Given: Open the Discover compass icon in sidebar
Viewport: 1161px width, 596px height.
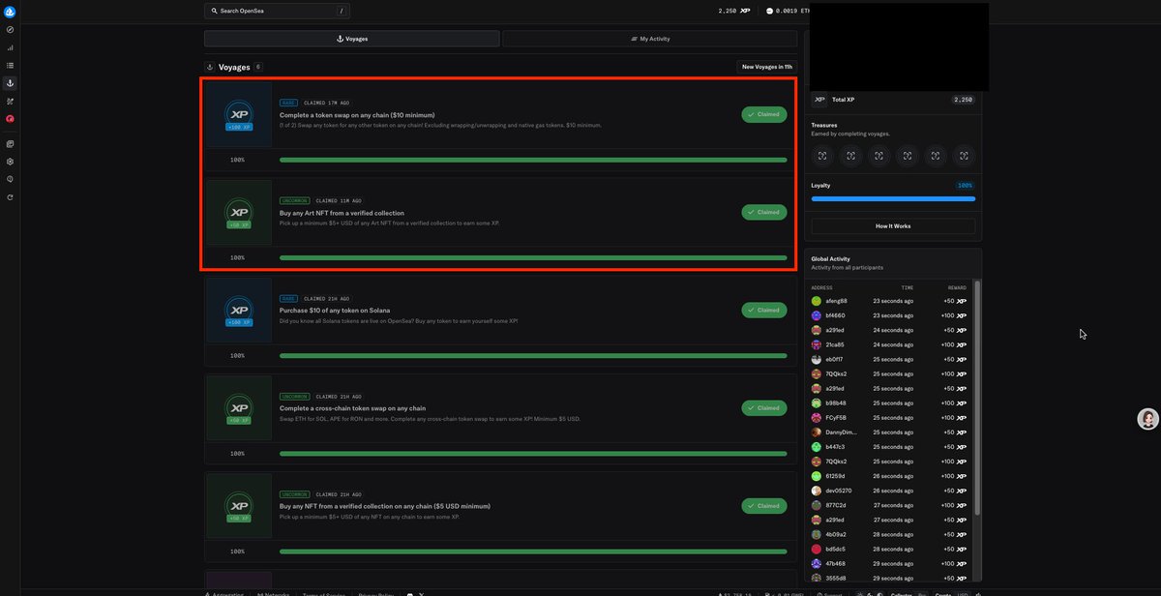Looking at the screenshot, I should [x=10, y=30].
